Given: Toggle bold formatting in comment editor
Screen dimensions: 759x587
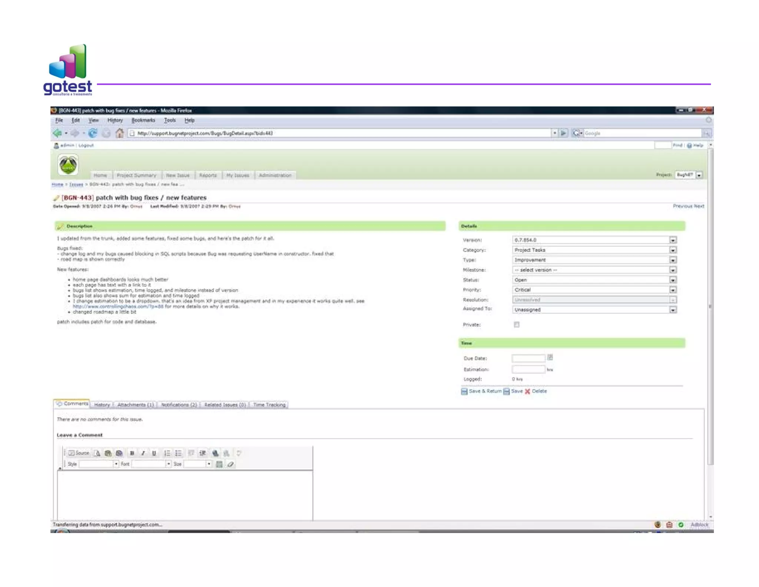Looking at the screenshot, I should (132, 453).
